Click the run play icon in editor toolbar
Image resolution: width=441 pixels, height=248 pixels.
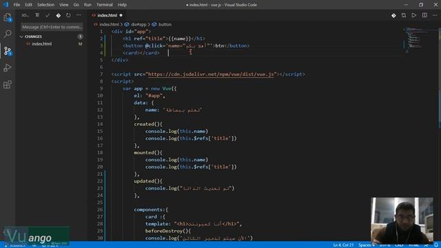point(413,15)
